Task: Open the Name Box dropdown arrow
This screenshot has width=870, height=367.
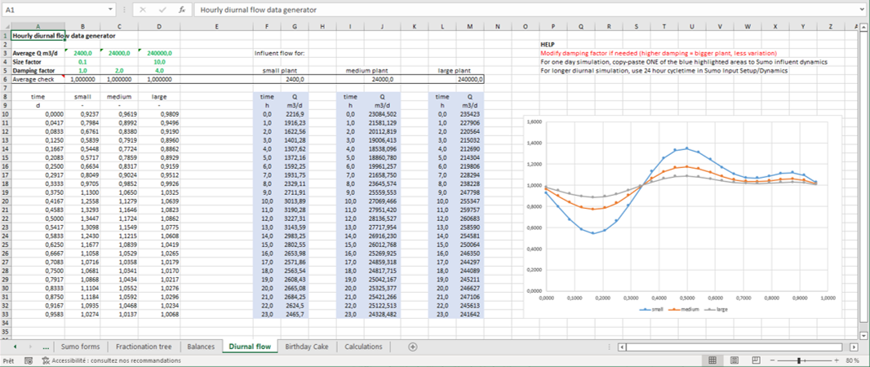Action: point(111,9)
